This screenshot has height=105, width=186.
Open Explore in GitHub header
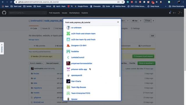[x=85, y=13]
